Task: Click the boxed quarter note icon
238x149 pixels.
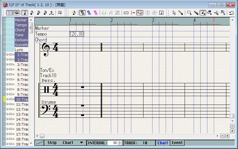Action: coord(161,13)
